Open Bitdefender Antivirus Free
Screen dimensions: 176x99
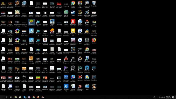pos(73,23)
